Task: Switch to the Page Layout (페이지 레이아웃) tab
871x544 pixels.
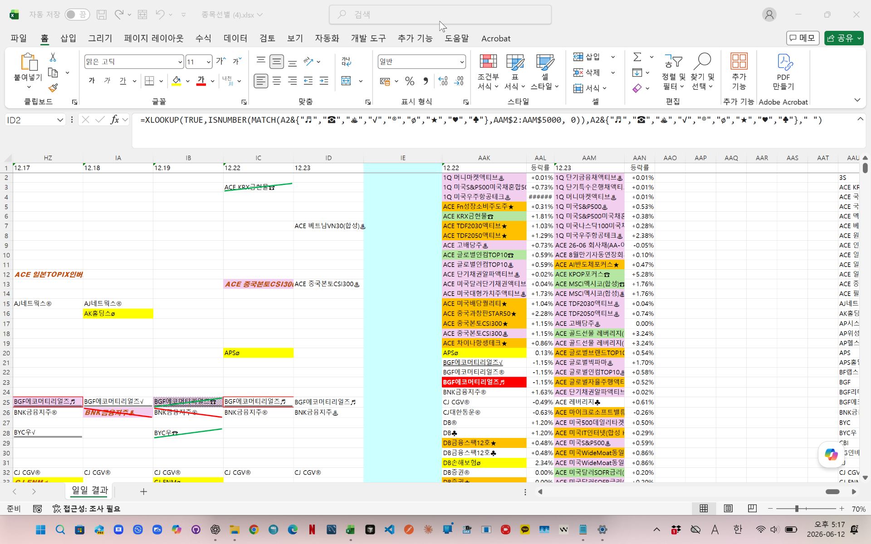Action: [x=154, y=39]
